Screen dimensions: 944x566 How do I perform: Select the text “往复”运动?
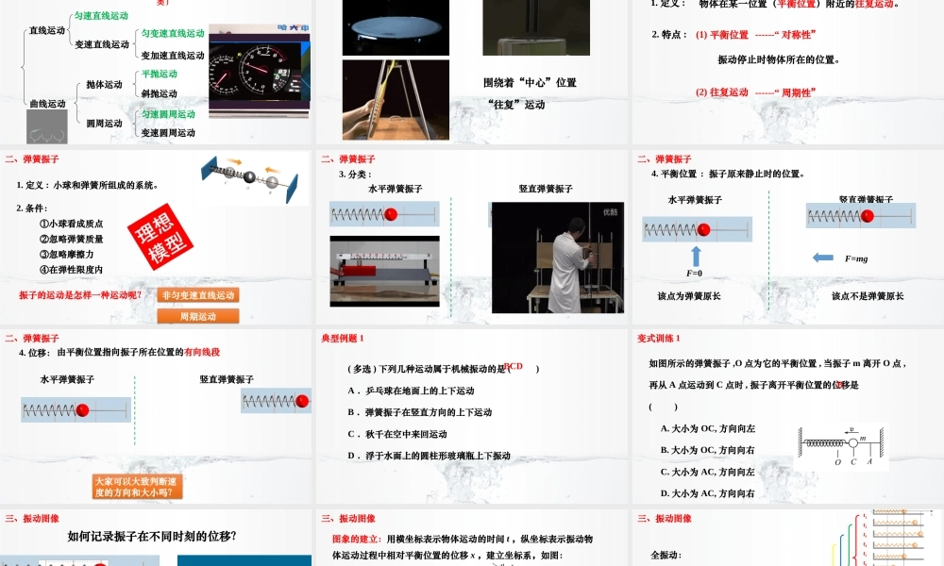click(x=516, y=105)
